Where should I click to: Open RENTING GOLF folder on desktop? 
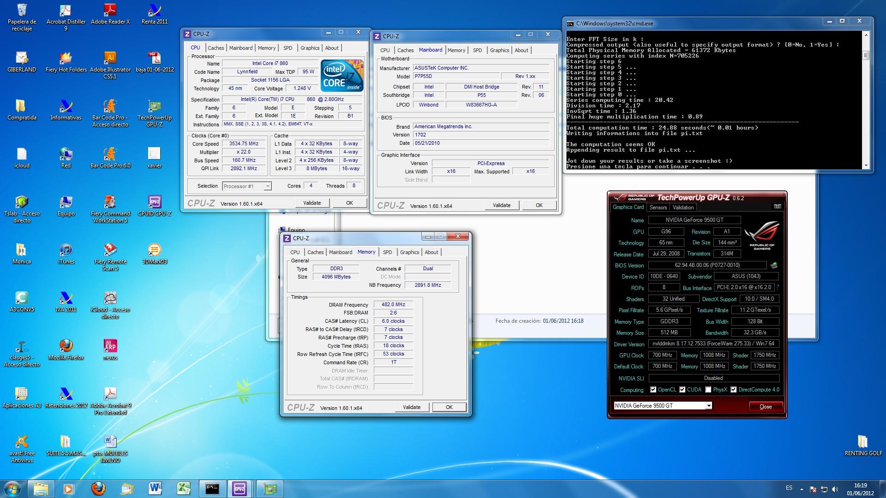(863, 445)
